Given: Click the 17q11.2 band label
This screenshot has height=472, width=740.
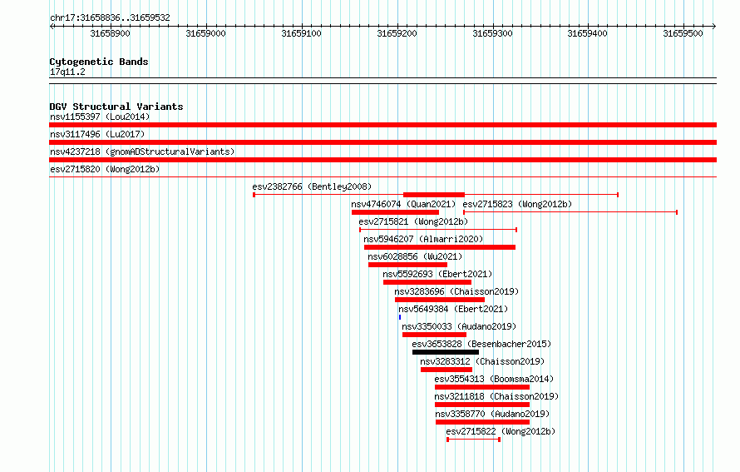Looking at the screenshot, I should point(67,72).
